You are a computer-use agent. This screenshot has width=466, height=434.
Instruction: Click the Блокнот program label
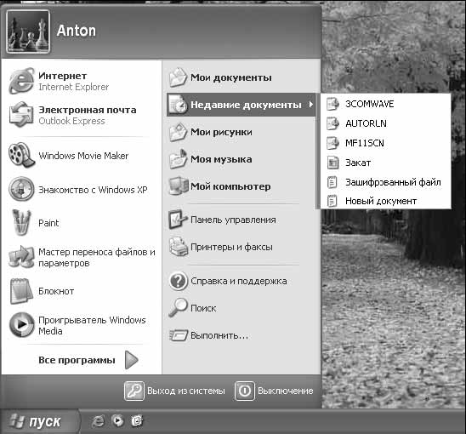click(56, 291)
